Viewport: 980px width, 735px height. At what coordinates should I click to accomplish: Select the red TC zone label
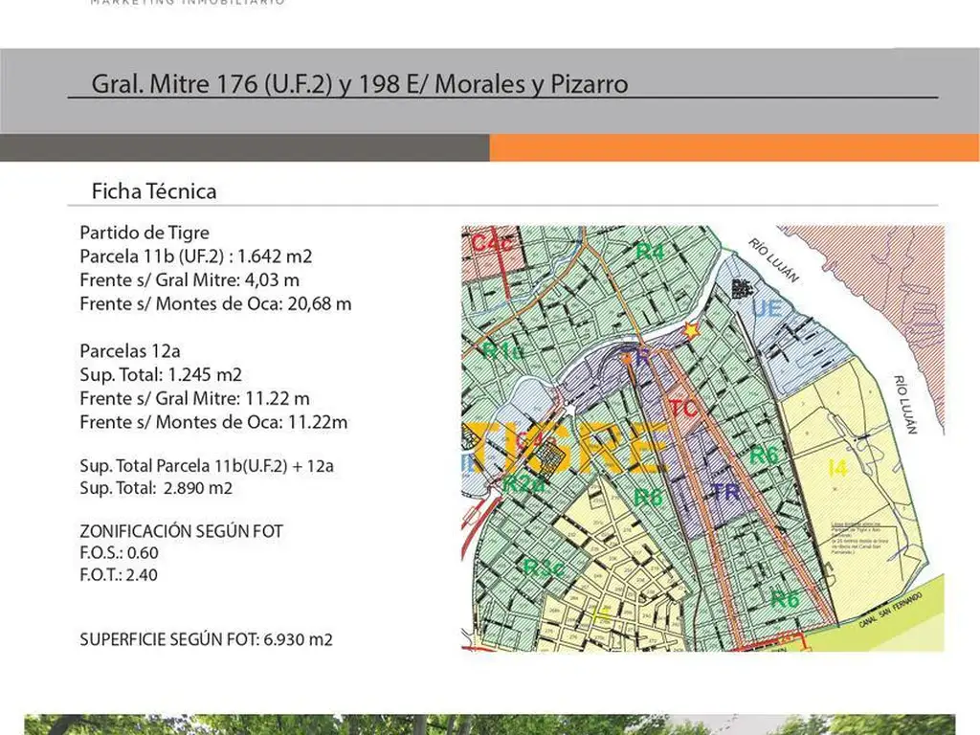(x=683, y=408)
